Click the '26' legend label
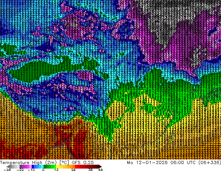Image resolution: width=221 pixels, height=171 pixels. [73, 170]
